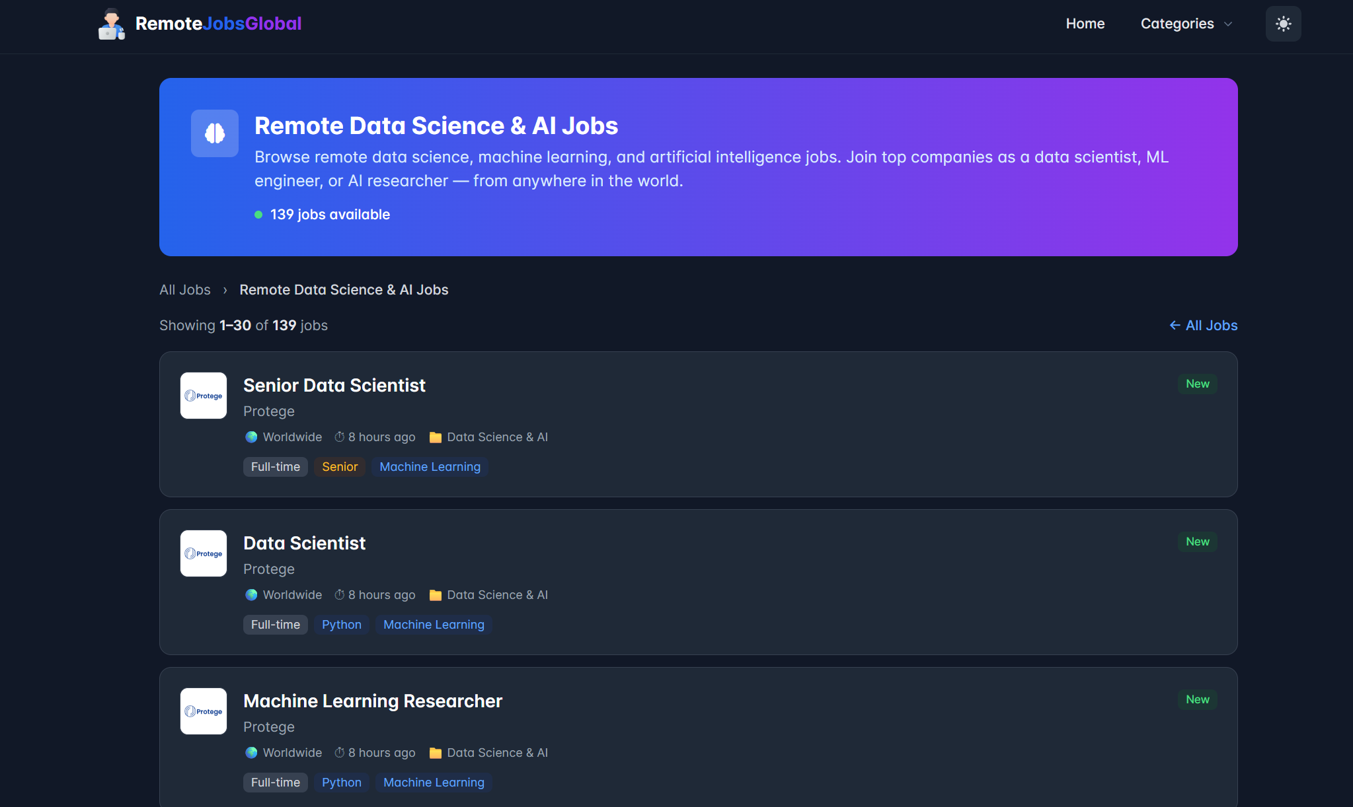The image size is (1353, 807).
Task: Click the All Jobs breadcrumb link
Action: (184, 290)
